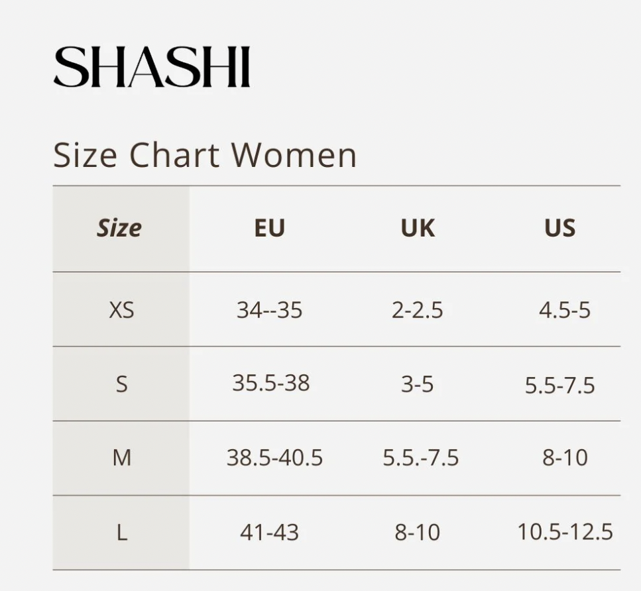Click the EU value 35.5-38
This screenshot has height=591, width=641.
(271, 383)
